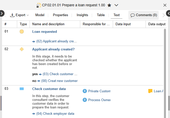Viewport: 170px width, 118px height.
Task: Switch to the Insights tab
Action: click(82, 15)
